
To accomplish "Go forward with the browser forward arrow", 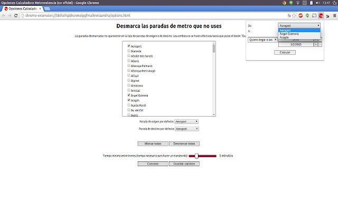I will tap(10, 15).
